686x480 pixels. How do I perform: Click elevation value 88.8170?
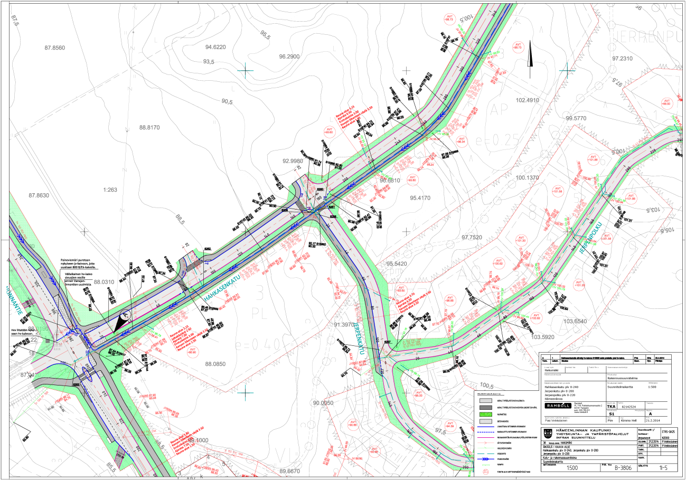[x=149, y=128]
